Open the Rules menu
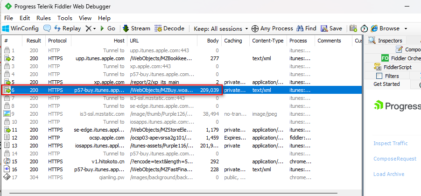 coord(43,18)
